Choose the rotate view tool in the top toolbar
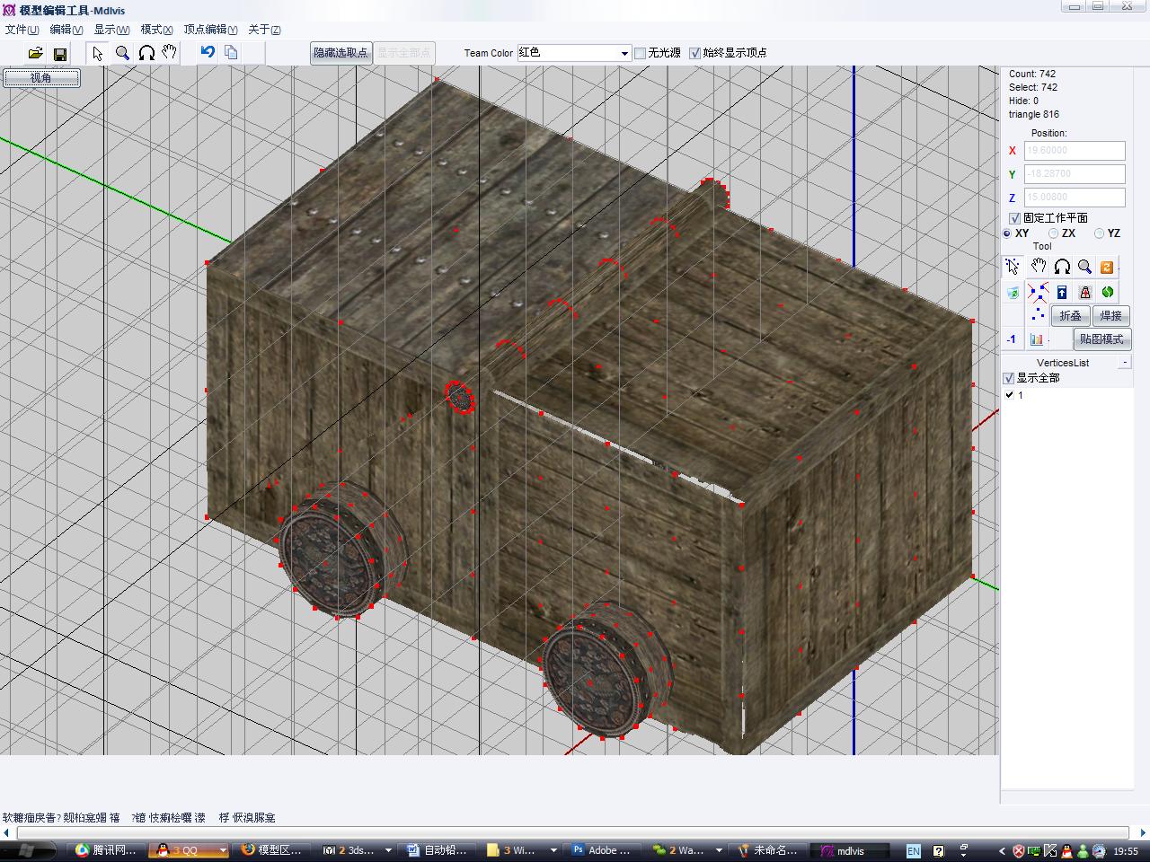 pyautogui.click(x=146, y=53)
